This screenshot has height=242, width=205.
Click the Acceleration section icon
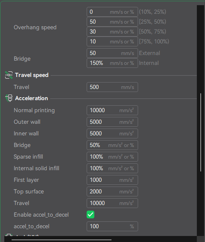tap(9, 98)
